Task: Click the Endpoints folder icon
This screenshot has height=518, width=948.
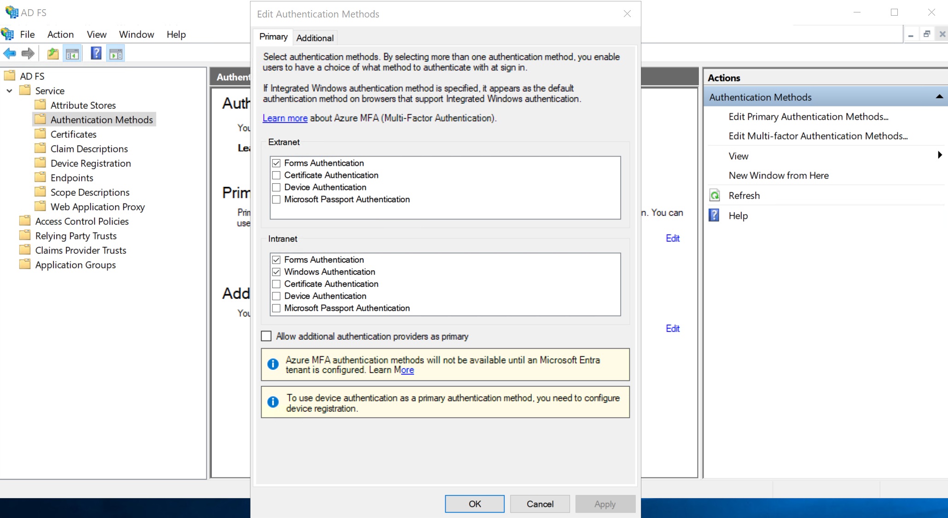Action: click(41, 177)
